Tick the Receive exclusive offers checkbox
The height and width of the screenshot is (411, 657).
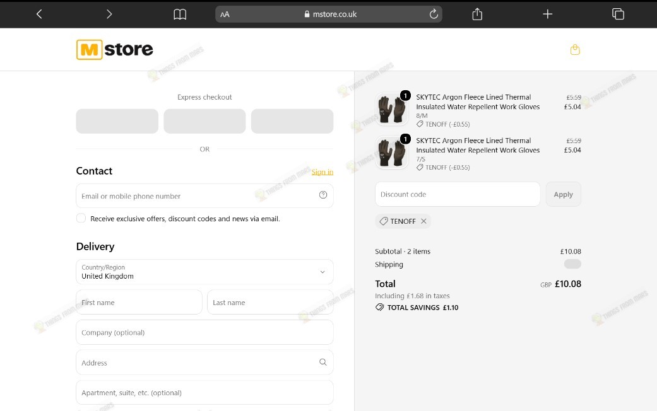coord(81,218)
